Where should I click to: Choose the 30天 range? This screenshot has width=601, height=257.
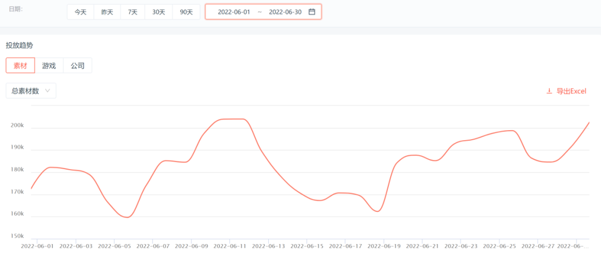click(159, 12)
